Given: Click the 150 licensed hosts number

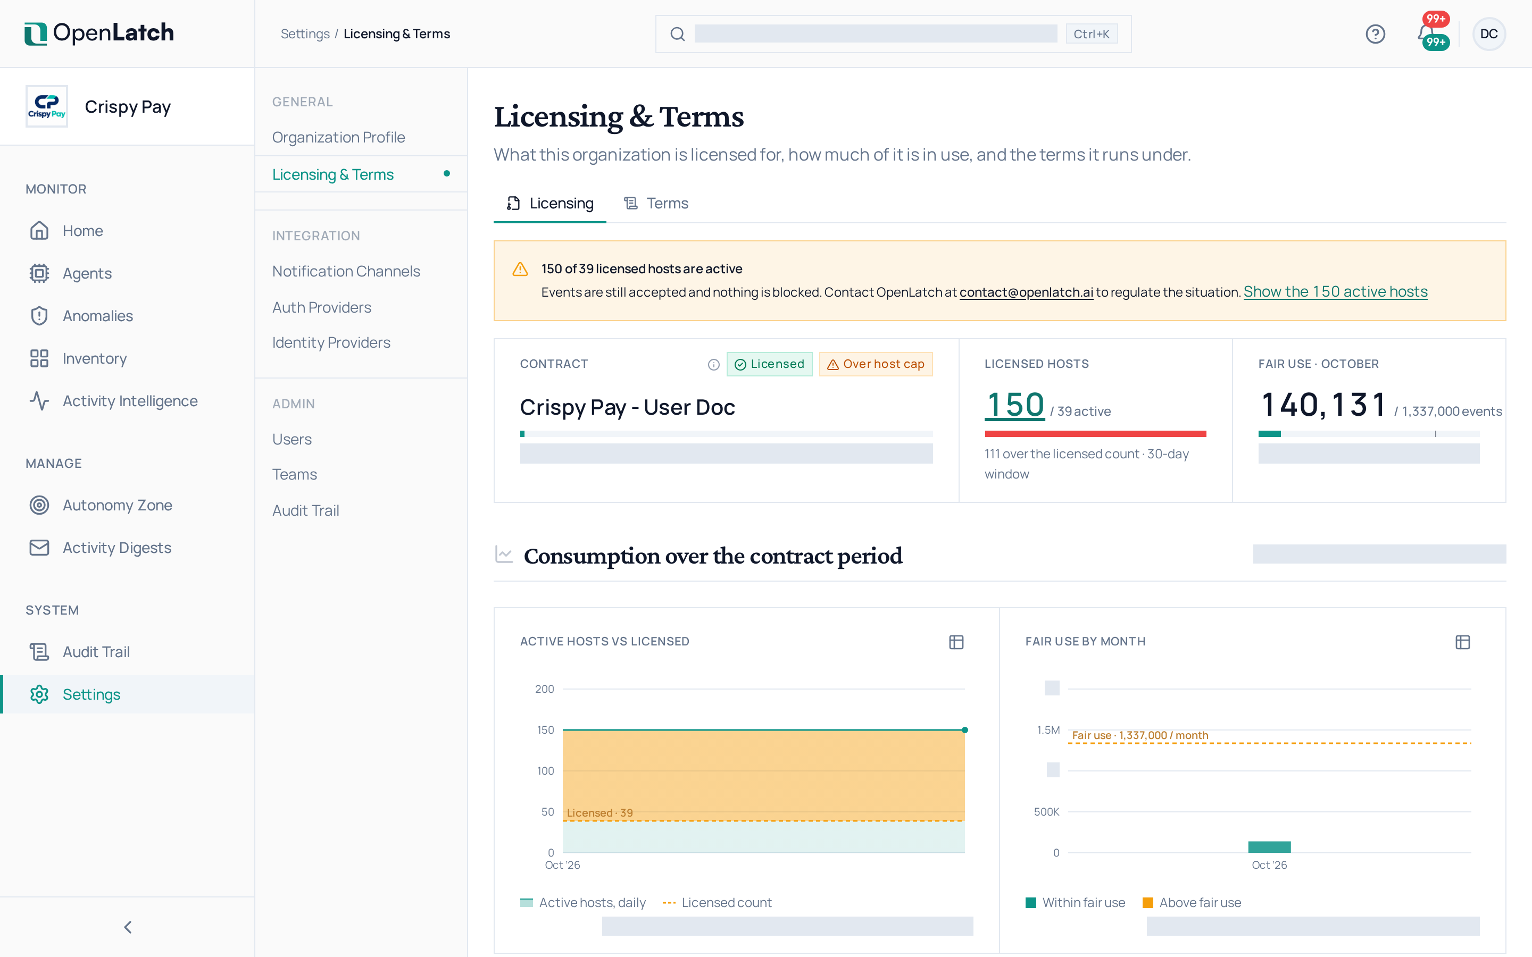Looking at the screenshot, I should tap(1014, 405).
